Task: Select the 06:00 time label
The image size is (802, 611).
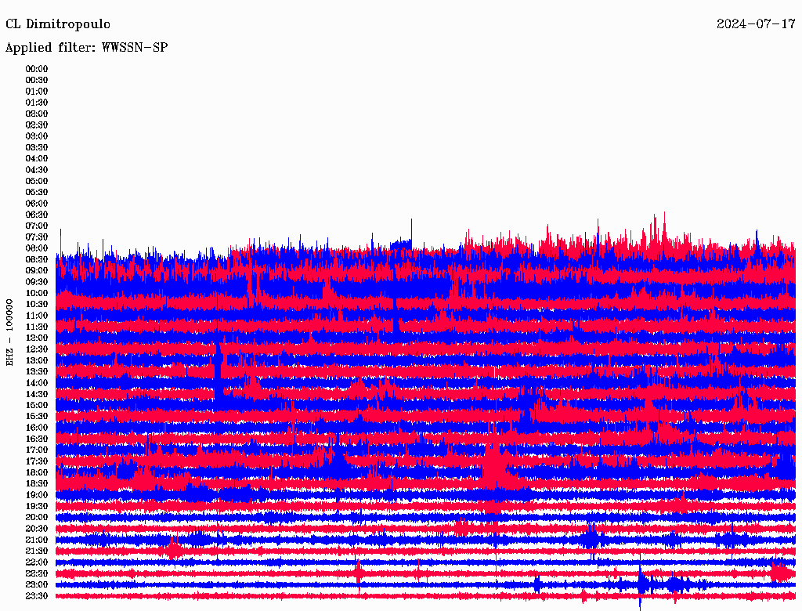Action: click(37, 204)
